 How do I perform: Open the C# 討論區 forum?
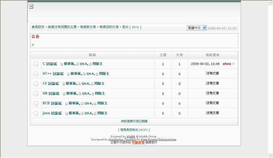pos(51,84)
